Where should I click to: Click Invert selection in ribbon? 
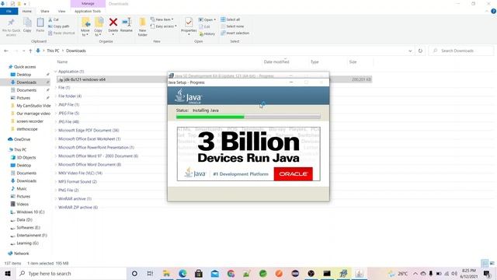pos(235,33)
